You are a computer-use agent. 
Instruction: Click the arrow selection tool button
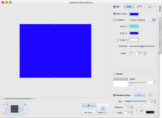click(x=89, y=106)
